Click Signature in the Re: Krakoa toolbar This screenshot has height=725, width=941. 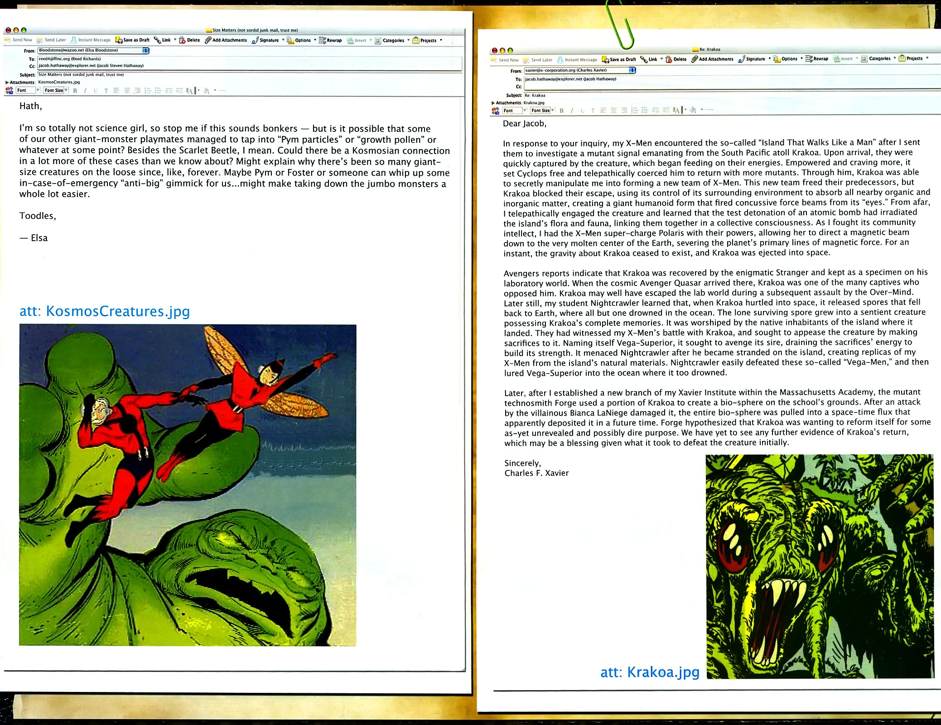(752, 59)
